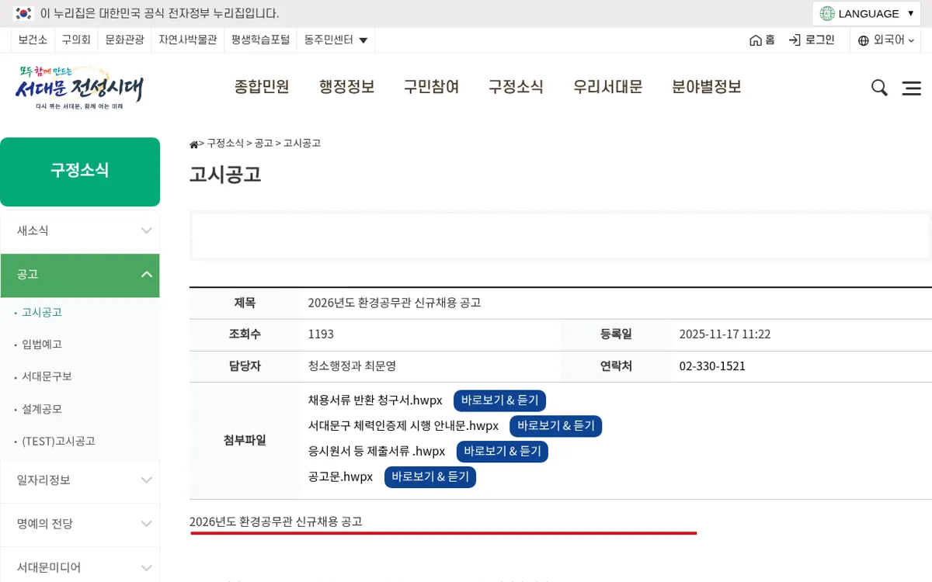The height and width of the screenshot is (582, 932).
Task: Open the 홈 link in the utility bar
Action: coord(762,40)
